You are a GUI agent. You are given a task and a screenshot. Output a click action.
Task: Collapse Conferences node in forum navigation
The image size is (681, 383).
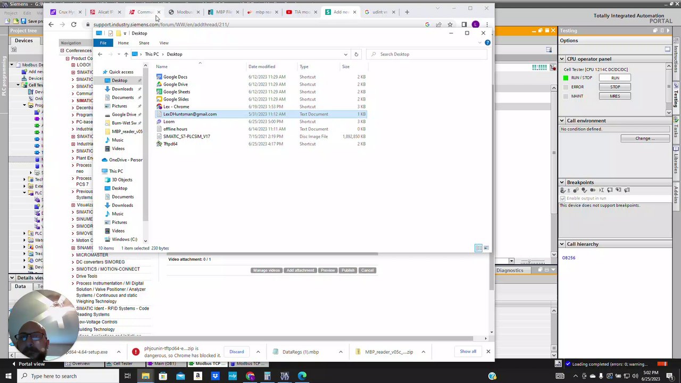[x=62, y=51]
